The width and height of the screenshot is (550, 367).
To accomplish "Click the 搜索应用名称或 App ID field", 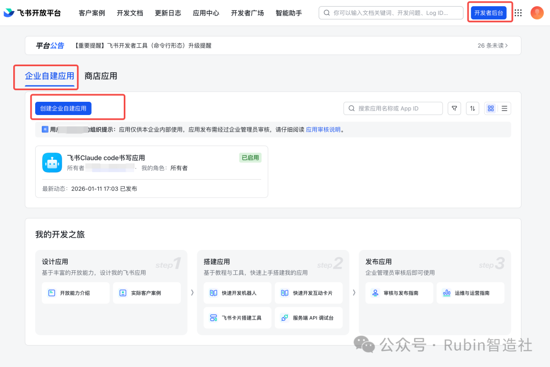I will (x=393, y=108).
